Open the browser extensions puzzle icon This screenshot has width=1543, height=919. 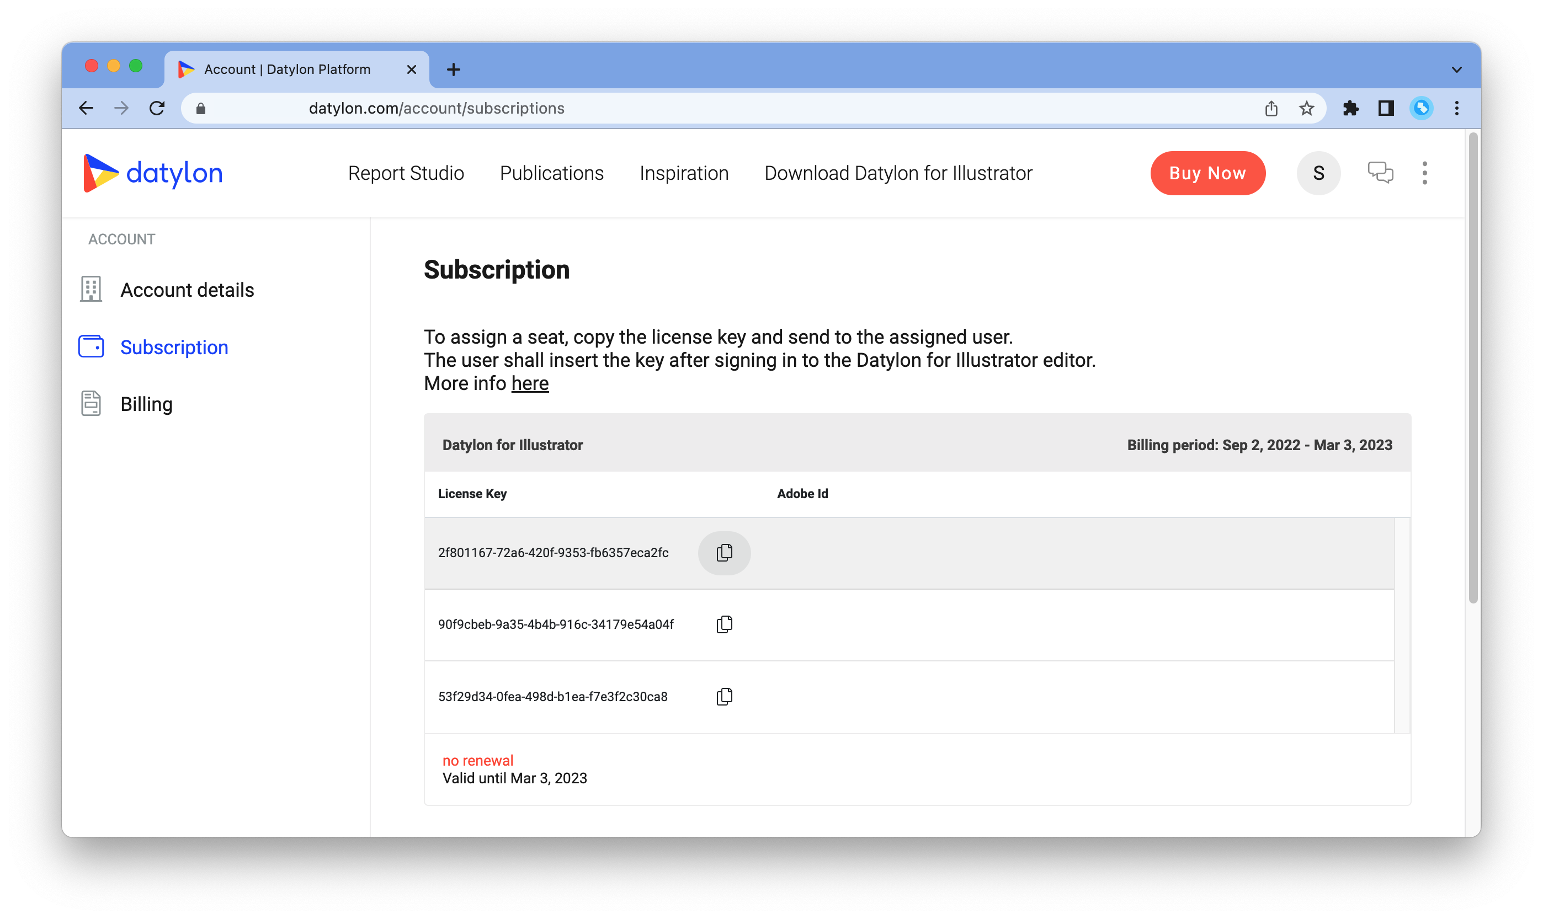pos(1350,108)
